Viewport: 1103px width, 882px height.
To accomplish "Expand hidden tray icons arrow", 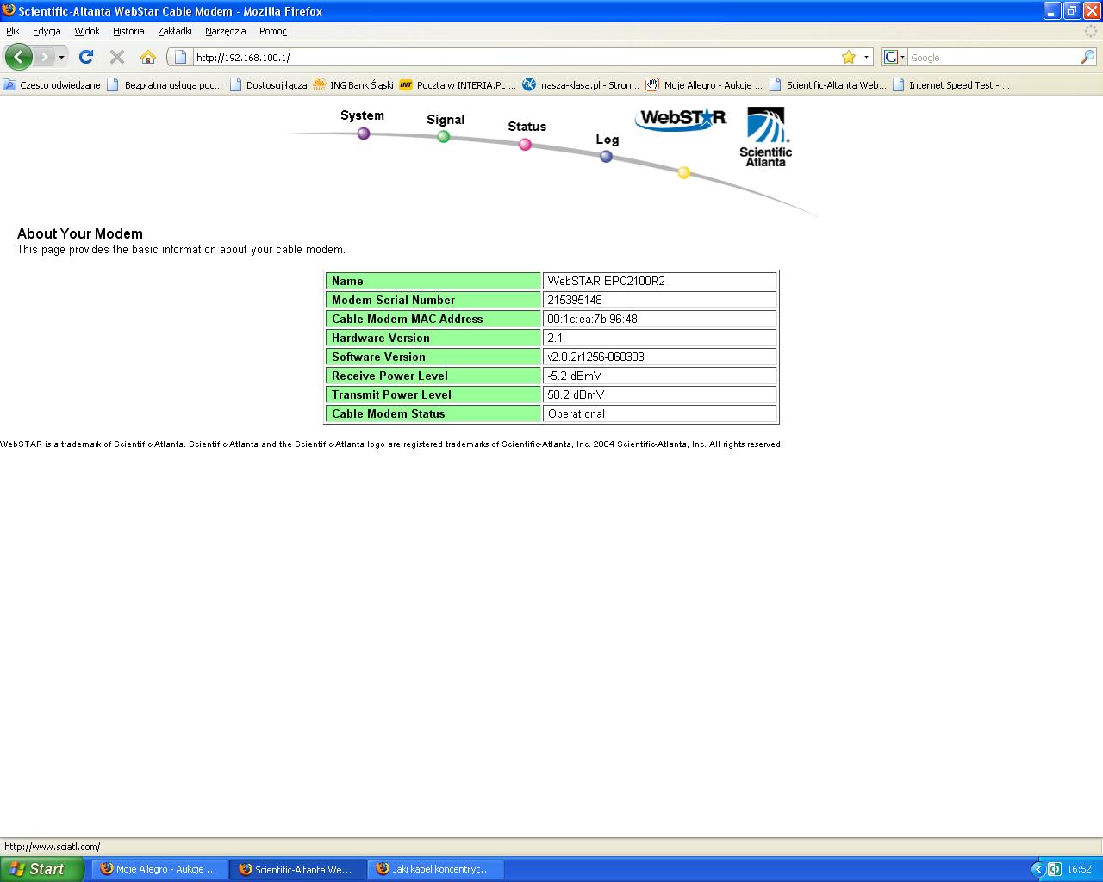I will coord(1038,869).
